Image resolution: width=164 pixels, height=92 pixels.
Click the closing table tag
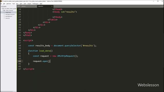pyautogui.click(x=53, y=20)
